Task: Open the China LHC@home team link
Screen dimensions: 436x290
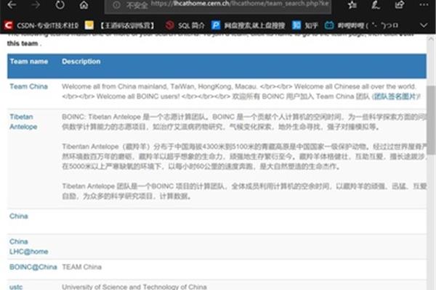Action: (x=28, y=246)
